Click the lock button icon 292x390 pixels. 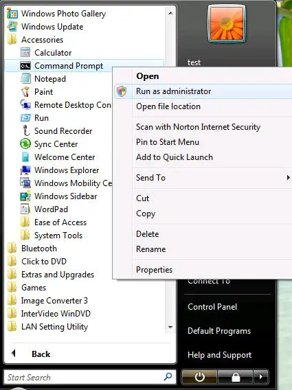235,377
